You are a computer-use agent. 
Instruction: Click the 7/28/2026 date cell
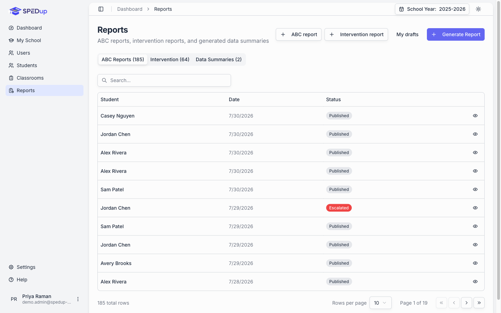(x=241, y=282)
